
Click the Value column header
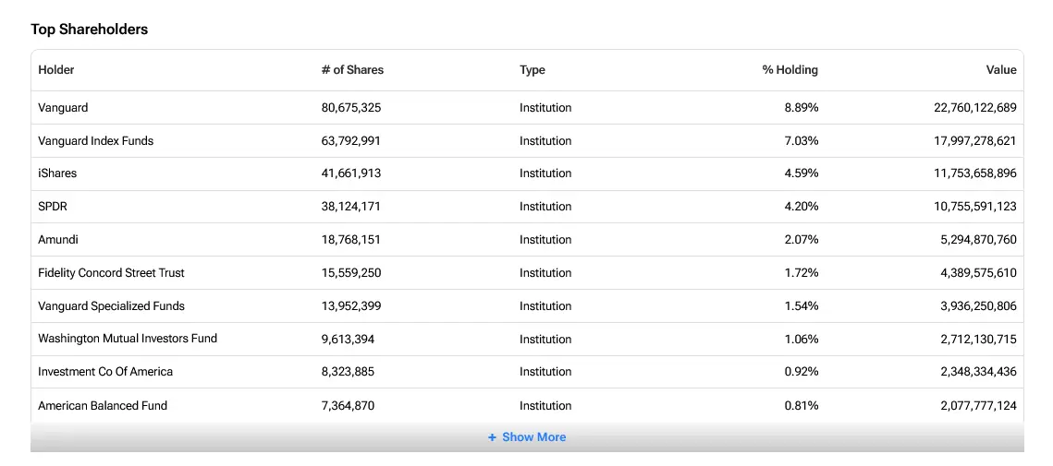click(1001, 70)
